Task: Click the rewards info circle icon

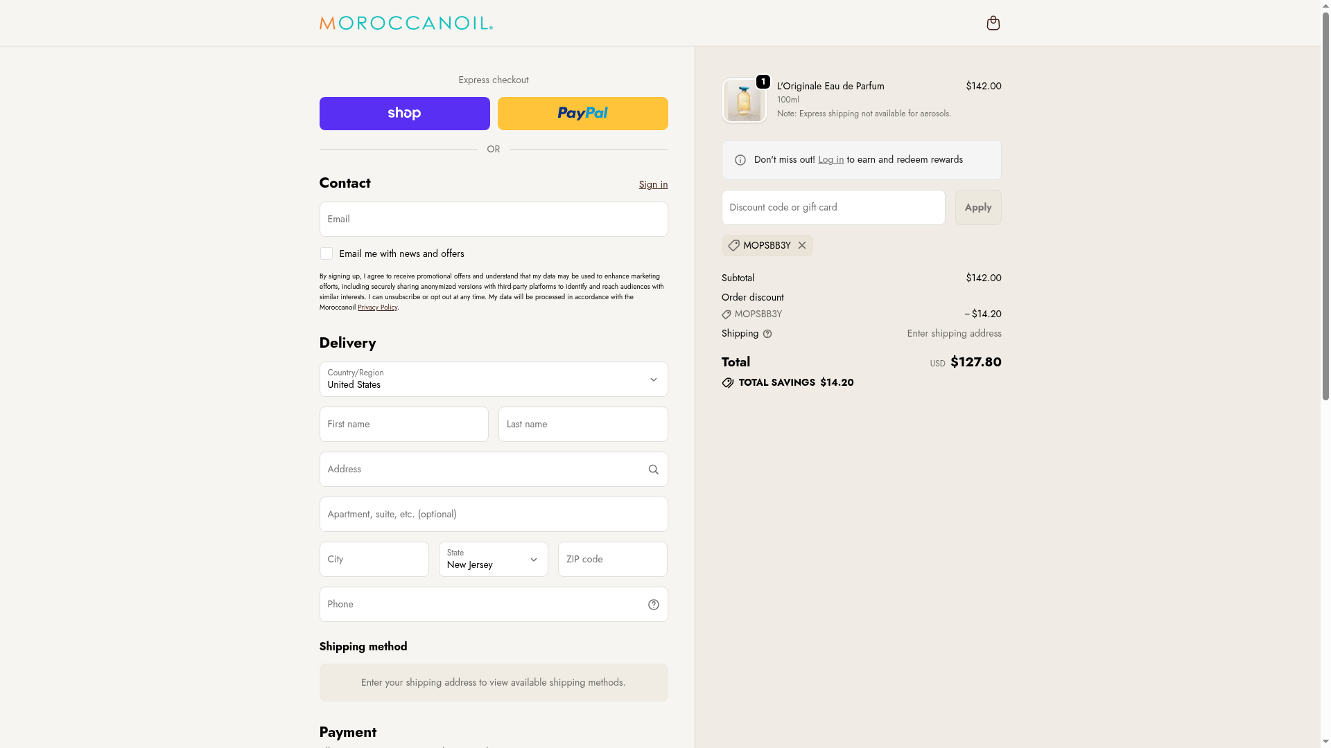Action: click(740, 160)
